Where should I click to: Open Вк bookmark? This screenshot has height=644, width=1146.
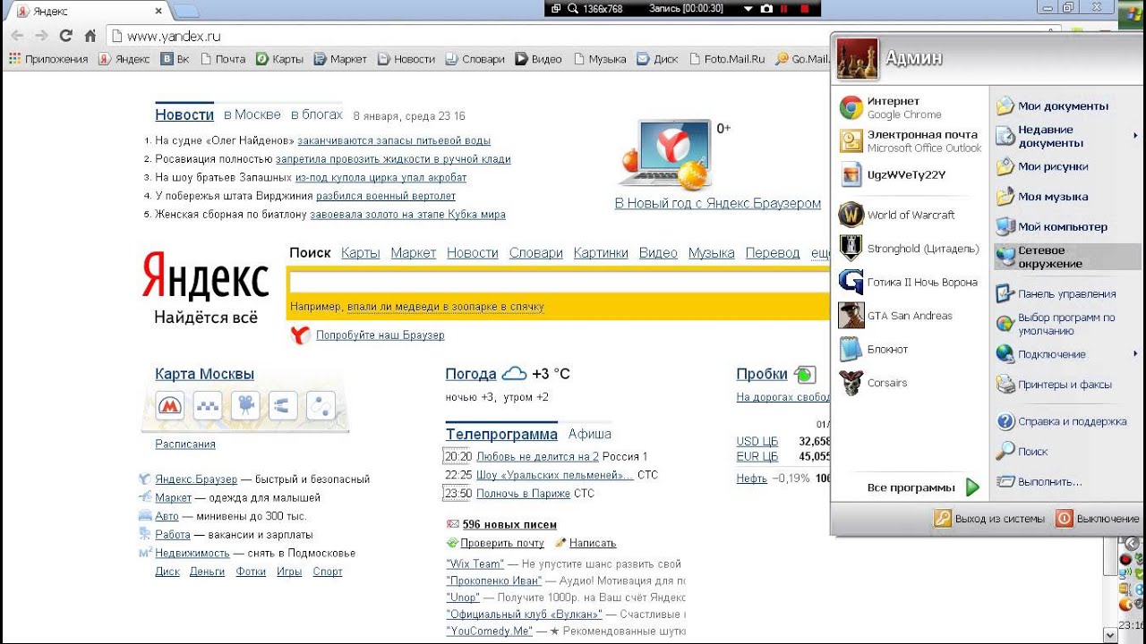[x=175, y=59]
